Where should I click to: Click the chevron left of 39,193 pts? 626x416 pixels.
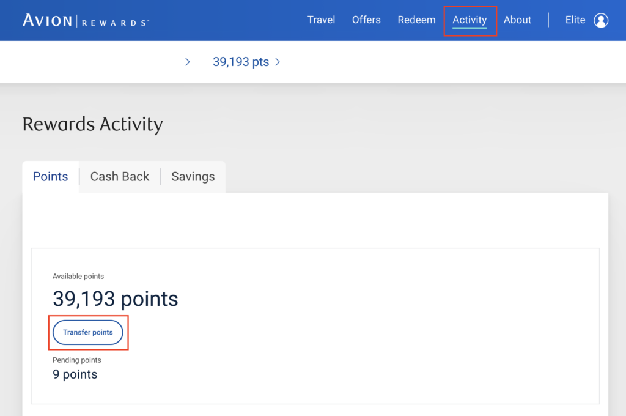188,62
